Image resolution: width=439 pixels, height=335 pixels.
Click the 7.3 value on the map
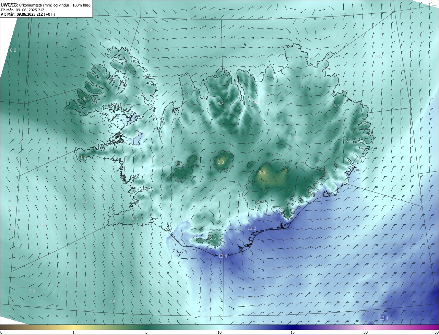click(32, 291)
